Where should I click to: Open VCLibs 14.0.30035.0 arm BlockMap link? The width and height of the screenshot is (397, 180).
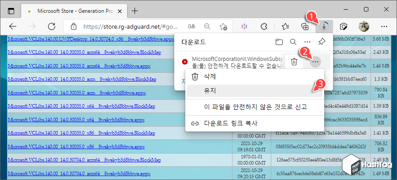[82, 79]
